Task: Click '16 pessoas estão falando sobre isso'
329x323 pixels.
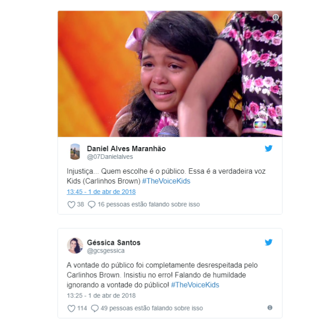Action: tap(149, 205)
